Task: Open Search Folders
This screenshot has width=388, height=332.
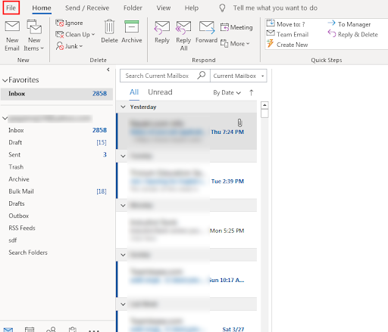Action: 57,253
